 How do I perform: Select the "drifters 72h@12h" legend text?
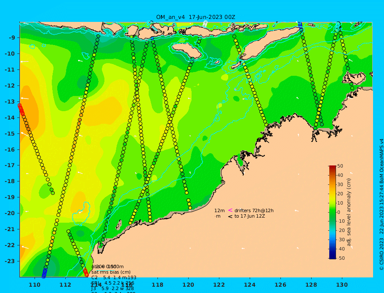(254, 210)
